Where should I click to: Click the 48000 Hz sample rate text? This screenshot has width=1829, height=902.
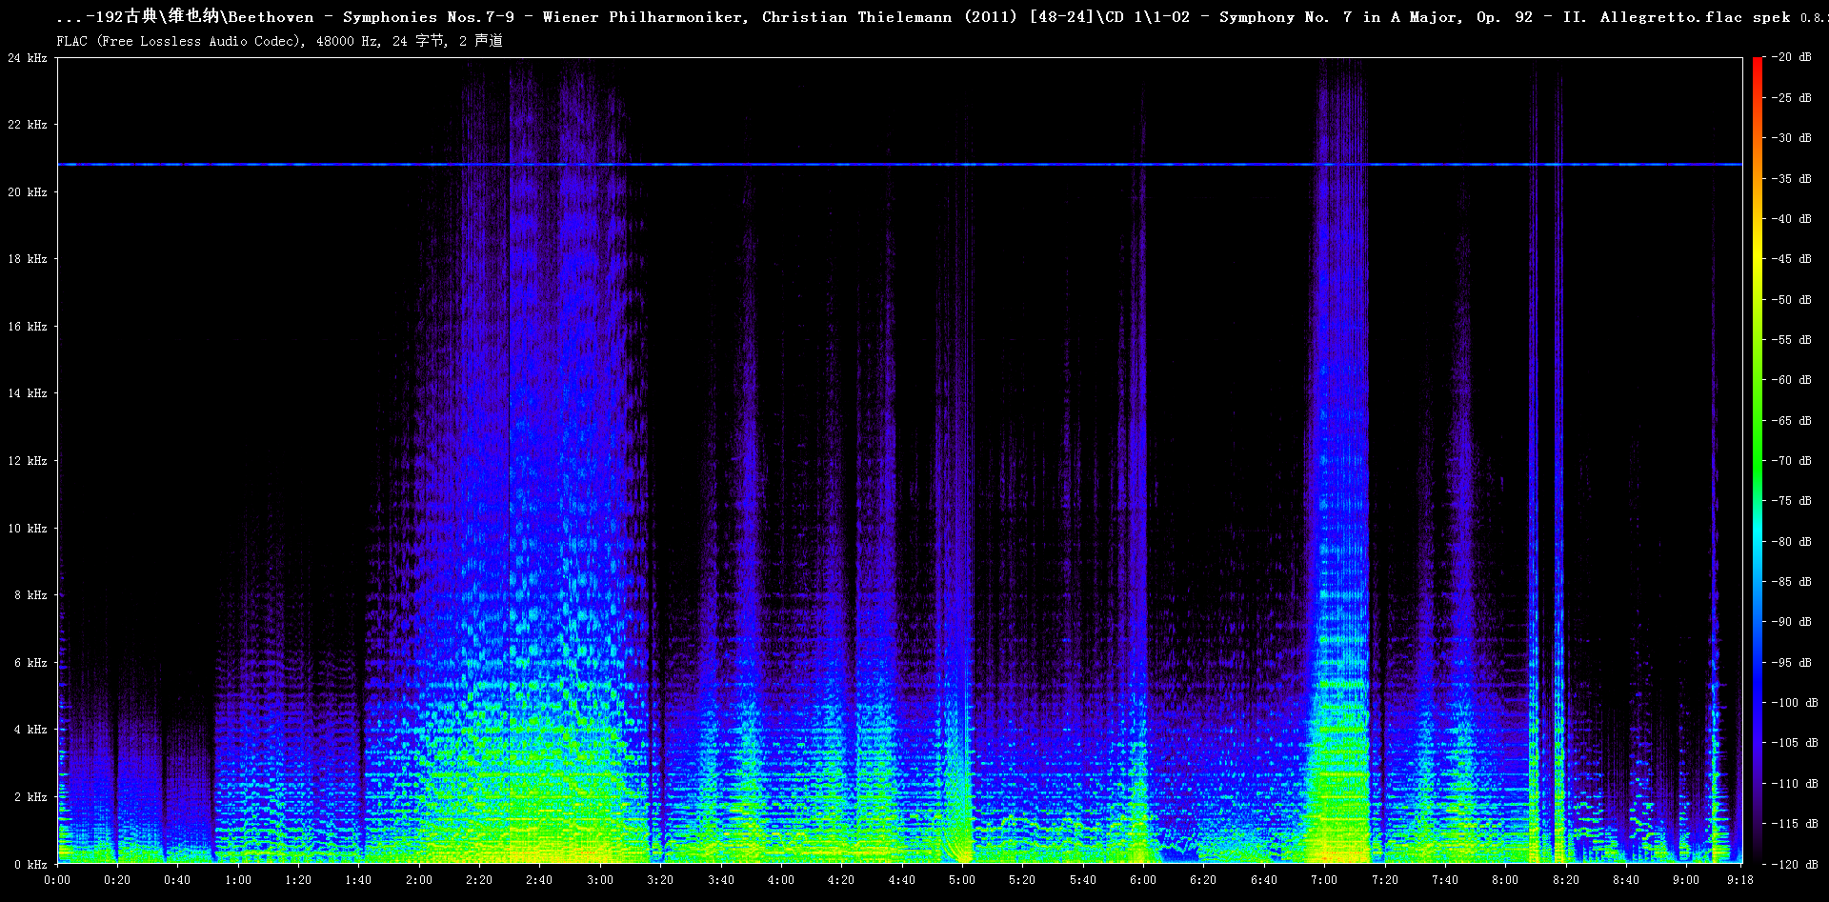coord(347,41)
